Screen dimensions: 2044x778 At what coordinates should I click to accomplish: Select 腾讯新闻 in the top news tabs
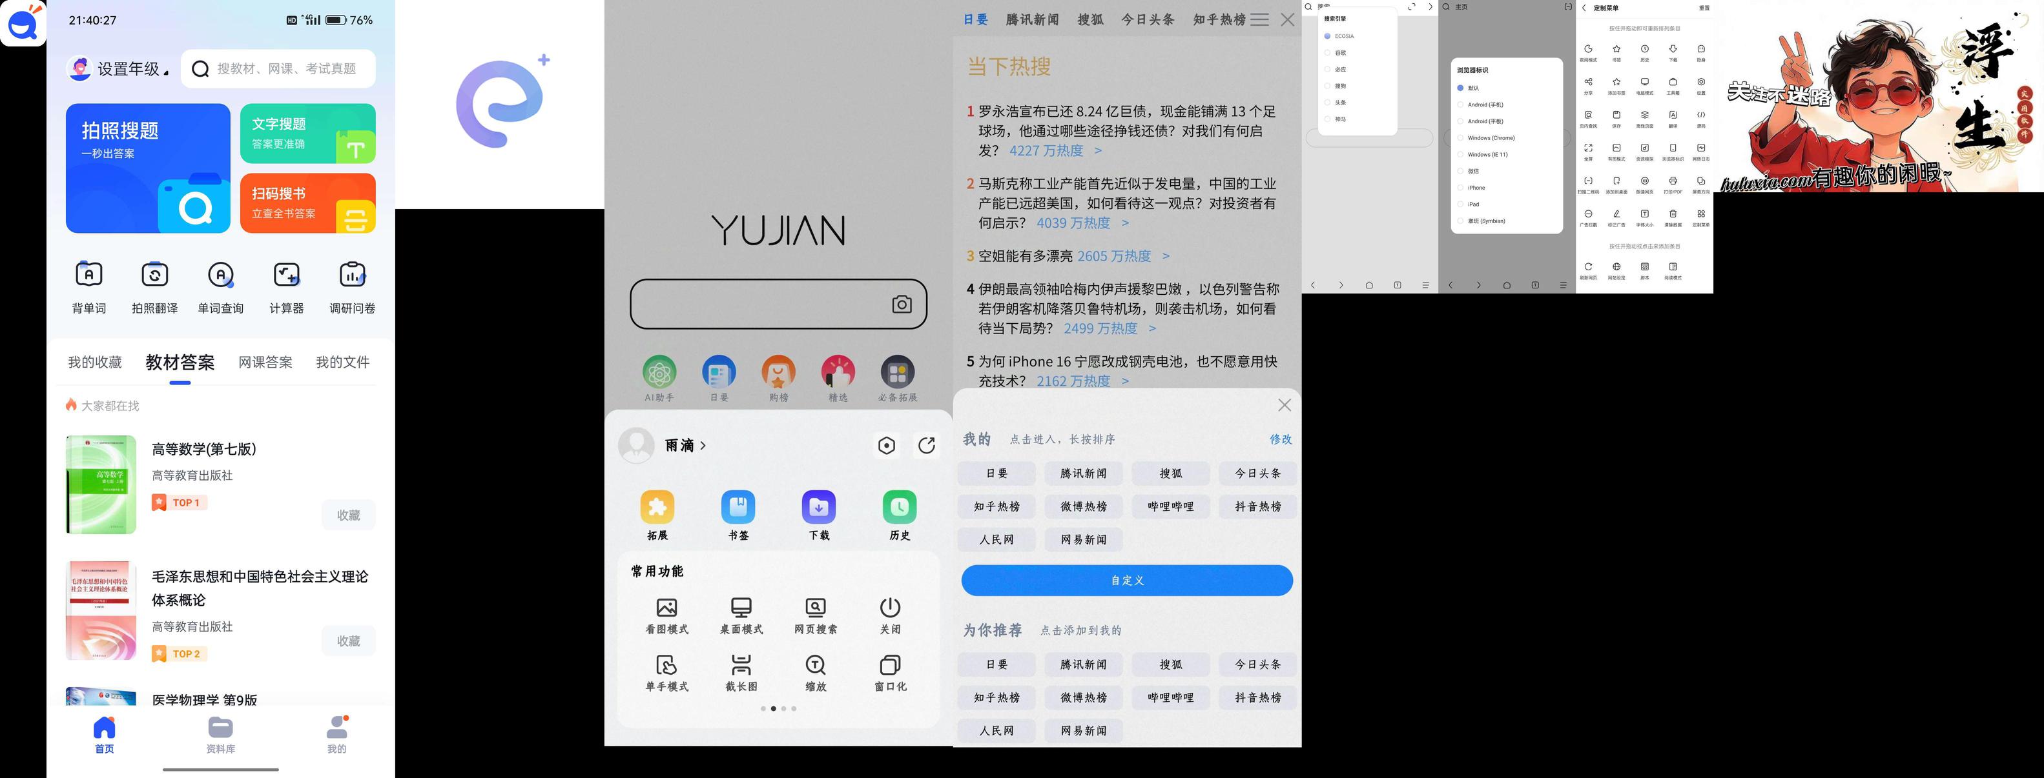1032,20
